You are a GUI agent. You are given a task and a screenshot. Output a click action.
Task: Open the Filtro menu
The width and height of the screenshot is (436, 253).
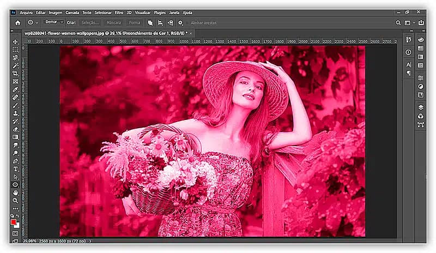119,13
